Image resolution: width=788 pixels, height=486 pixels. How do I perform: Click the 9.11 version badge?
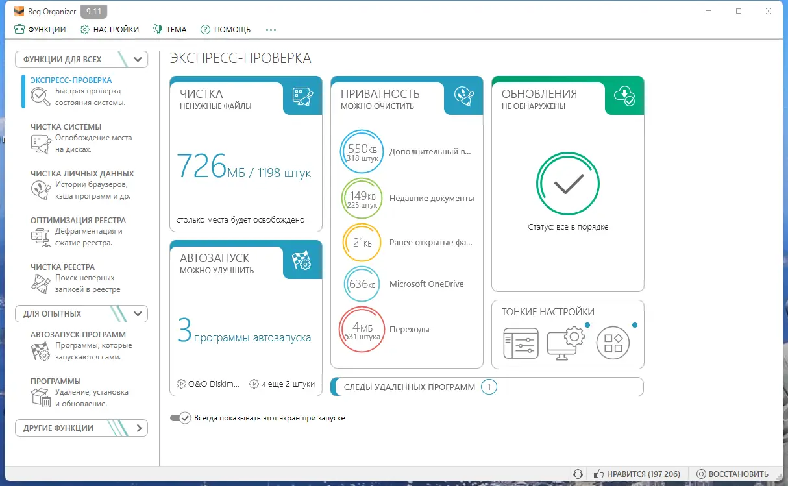click(x=94, y=11)
